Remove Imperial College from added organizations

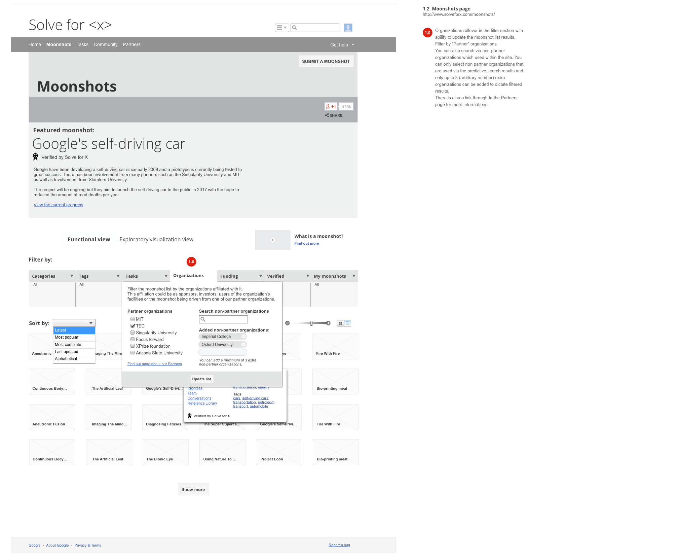pos(243,337)
